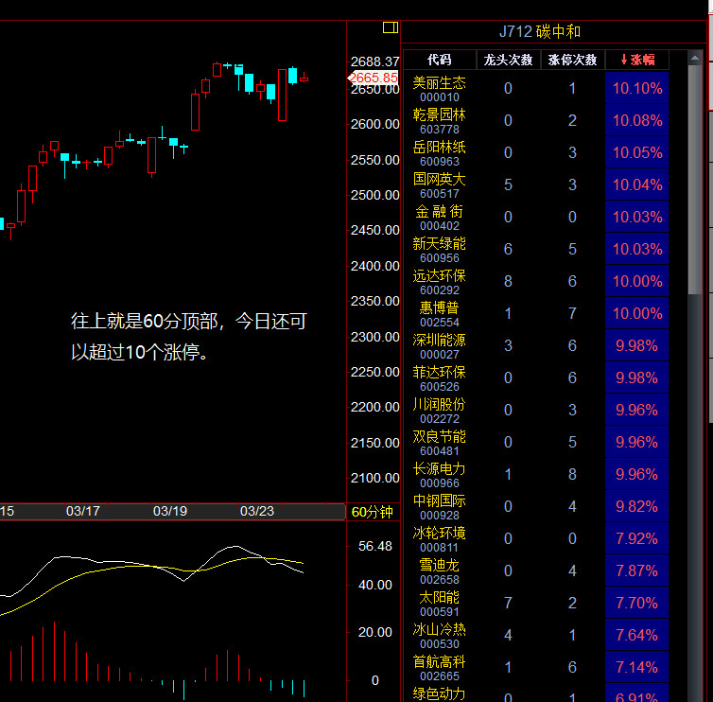Image resolution: width=713 pixels, height=702 pixels.
Task: Click the current price tag 2665.85
Action: tap(374, 78)
